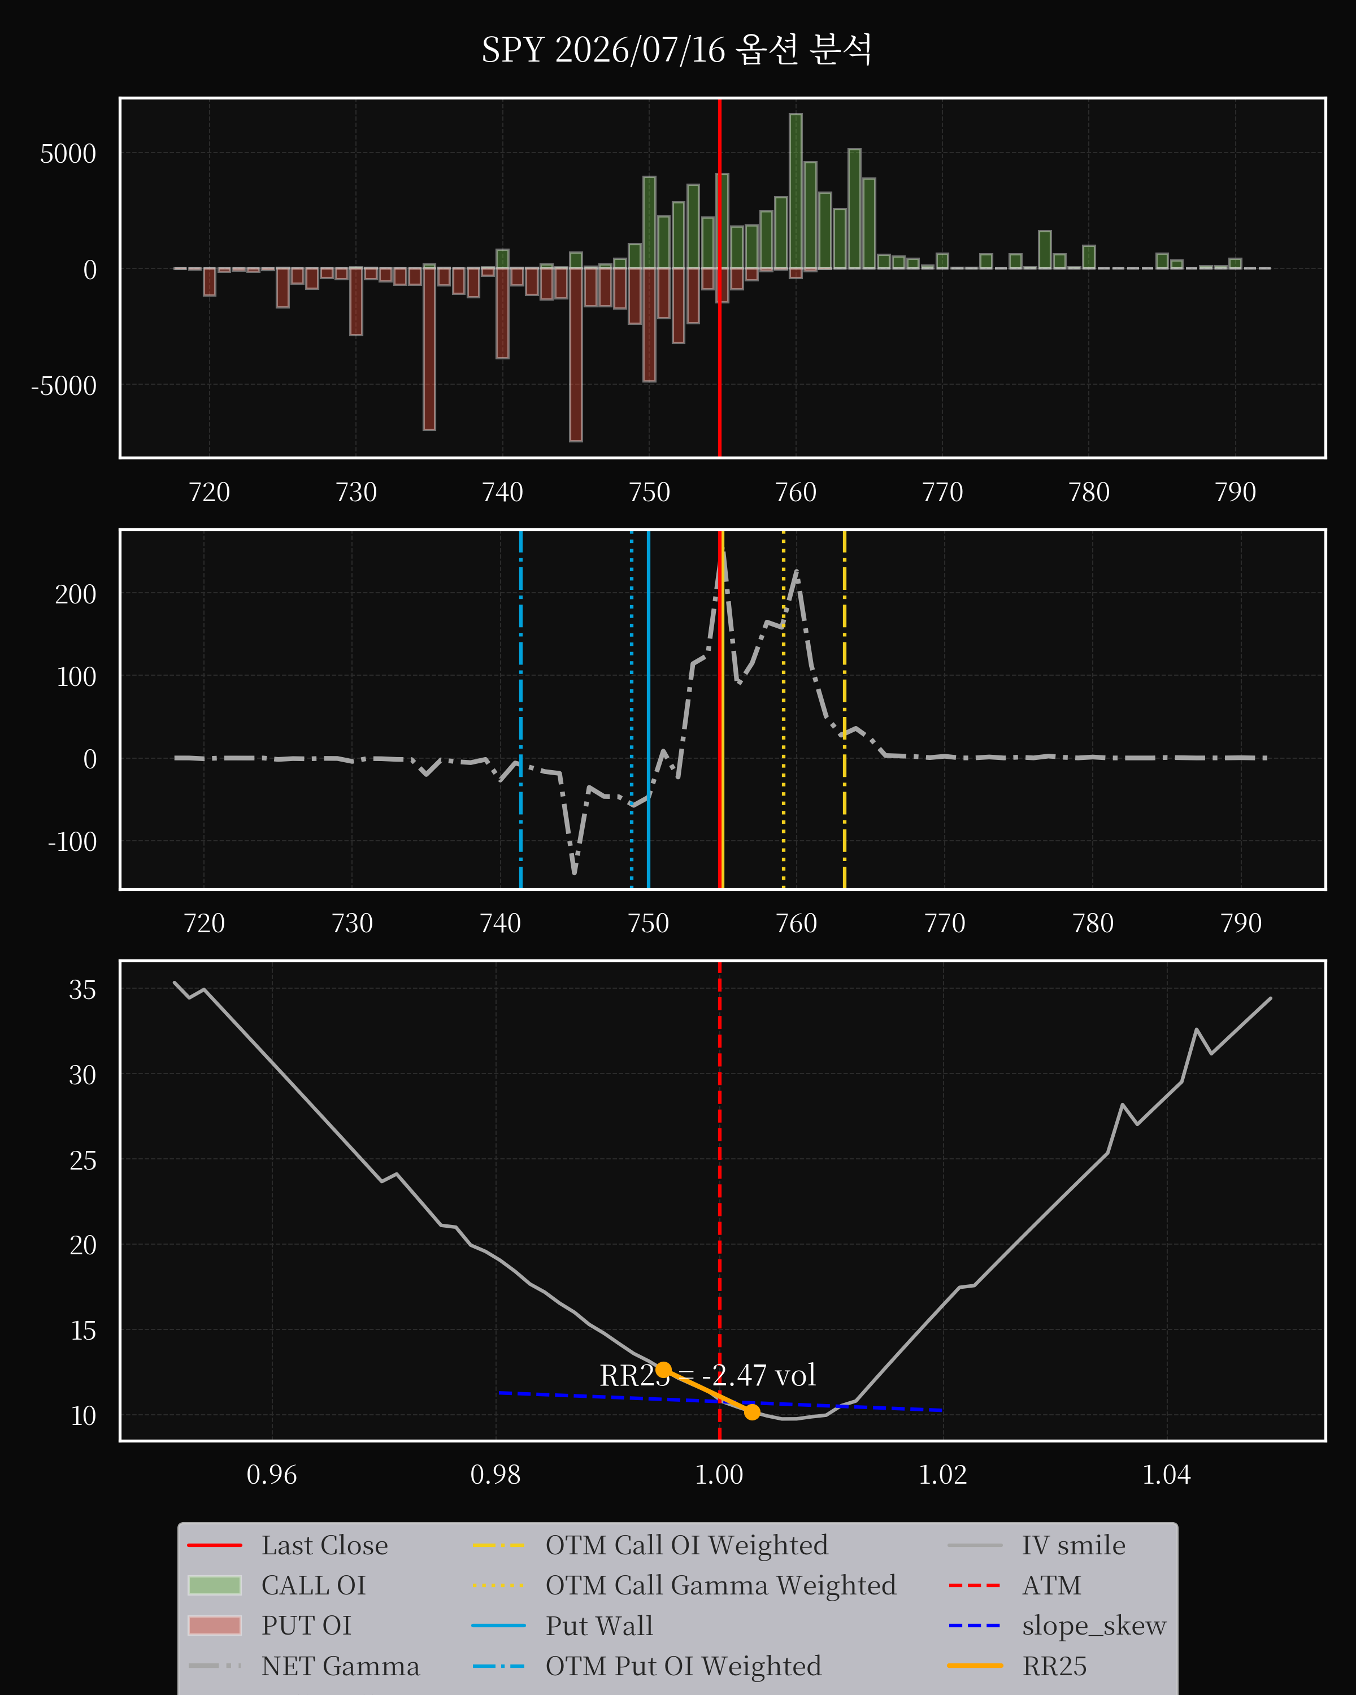Click the dash-dot blue OTM Put OI Weighted line
Viewport: 1356px width, 1695px height.
pos(520,710)
